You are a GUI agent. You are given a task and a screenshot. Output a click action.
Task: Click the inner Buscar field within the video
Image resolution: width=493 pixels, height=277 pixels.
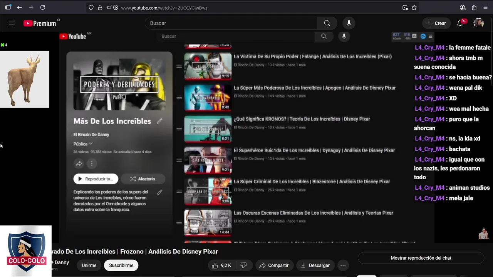tap(236, 36)
